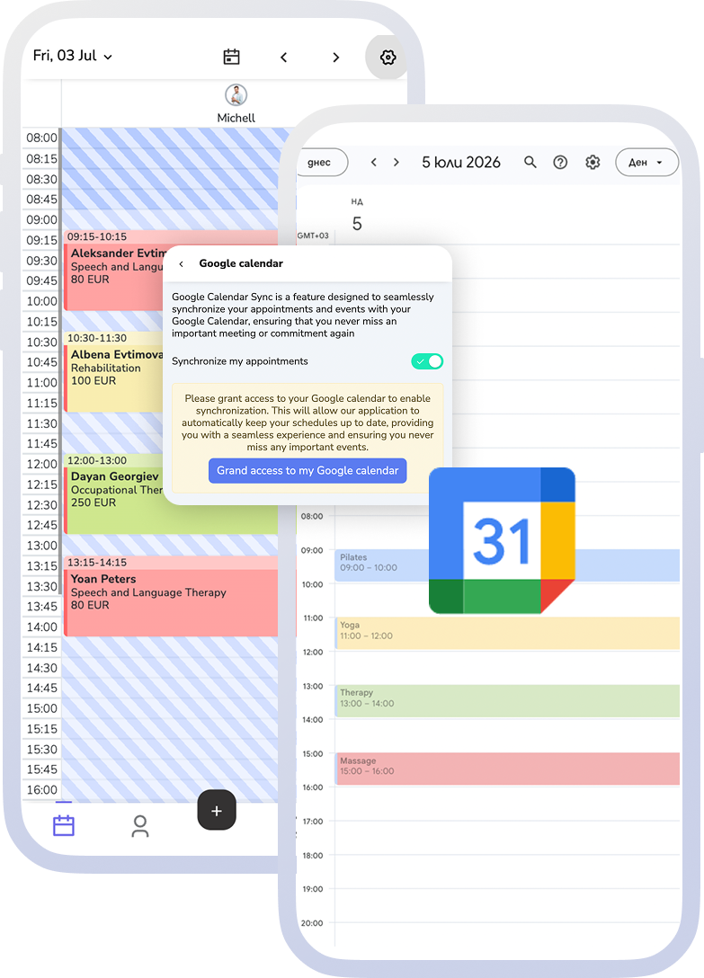Go to next day in Google Calendar
The image size is (704, 978).
[397, 162]
